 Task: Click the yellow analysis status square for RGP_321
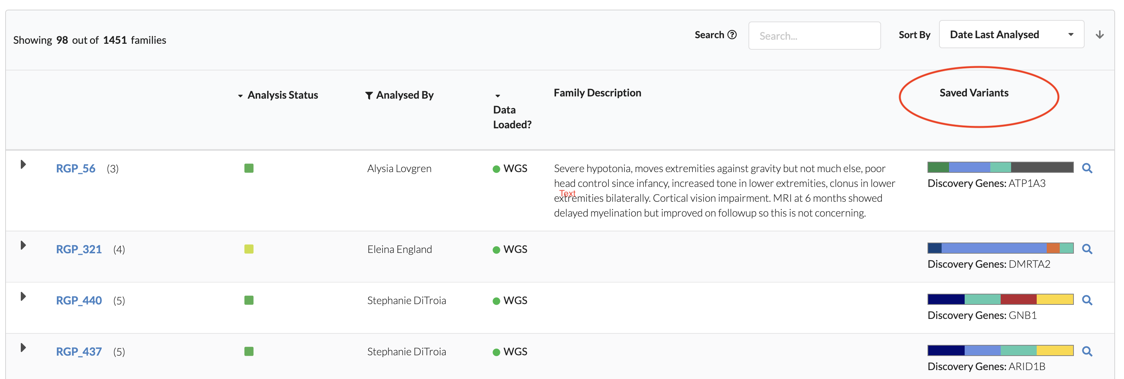coord(249,249)
